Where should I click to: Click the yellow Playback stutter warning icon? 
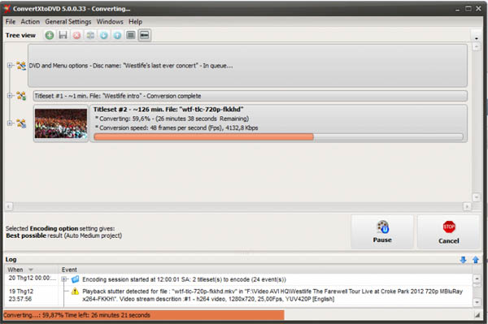pos(75,292)
